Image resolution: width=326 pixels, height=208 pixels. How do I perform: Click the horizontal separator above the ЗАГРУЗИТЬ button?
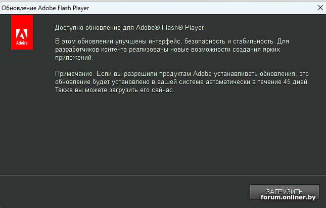(x=163, y=176)
